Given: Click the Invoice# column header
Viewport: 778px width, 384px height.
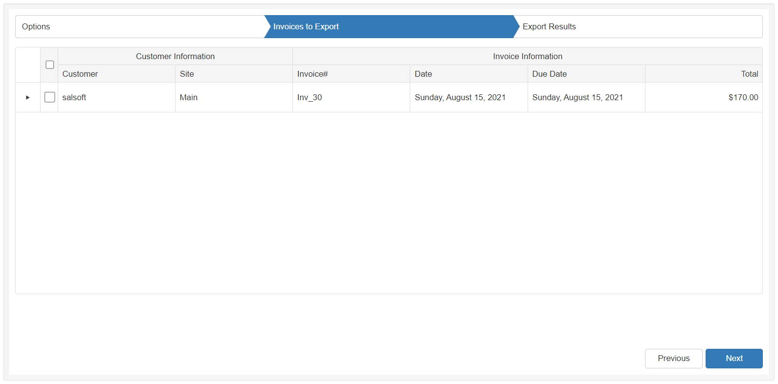Looking at the screenshot, I should 312,74.
